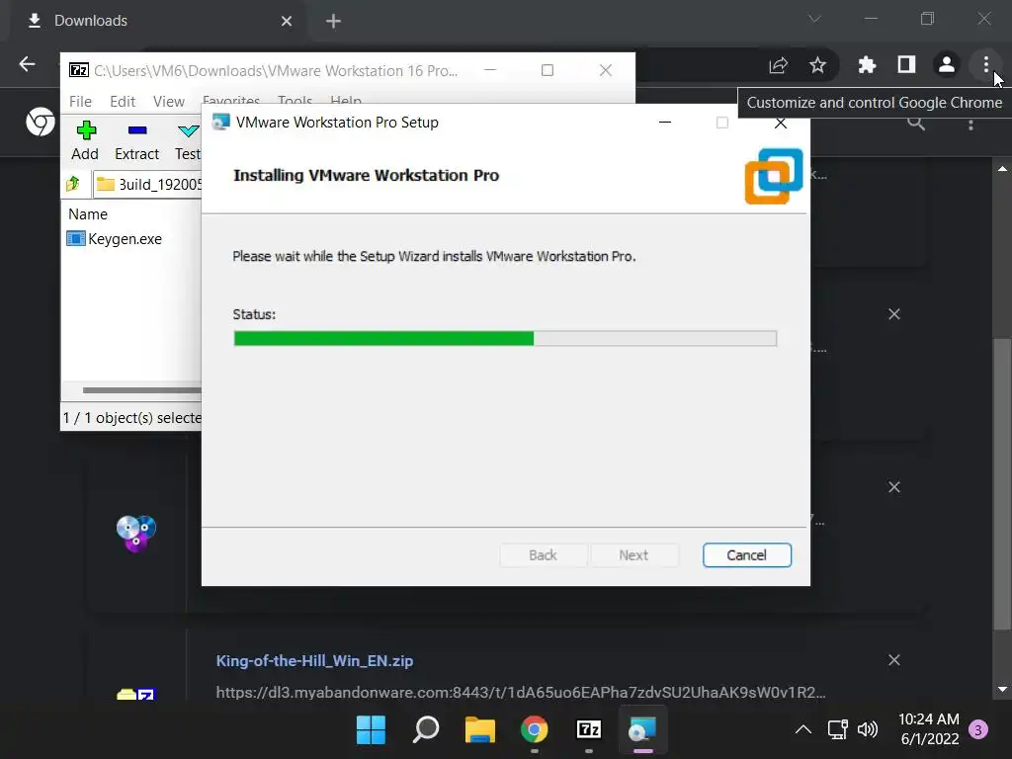Image resolution: width=1012 pixels, height=759 pixels.
Task: Click the VMware setup title bar icon
Action: pyautogui.click(x=220, y=122)
